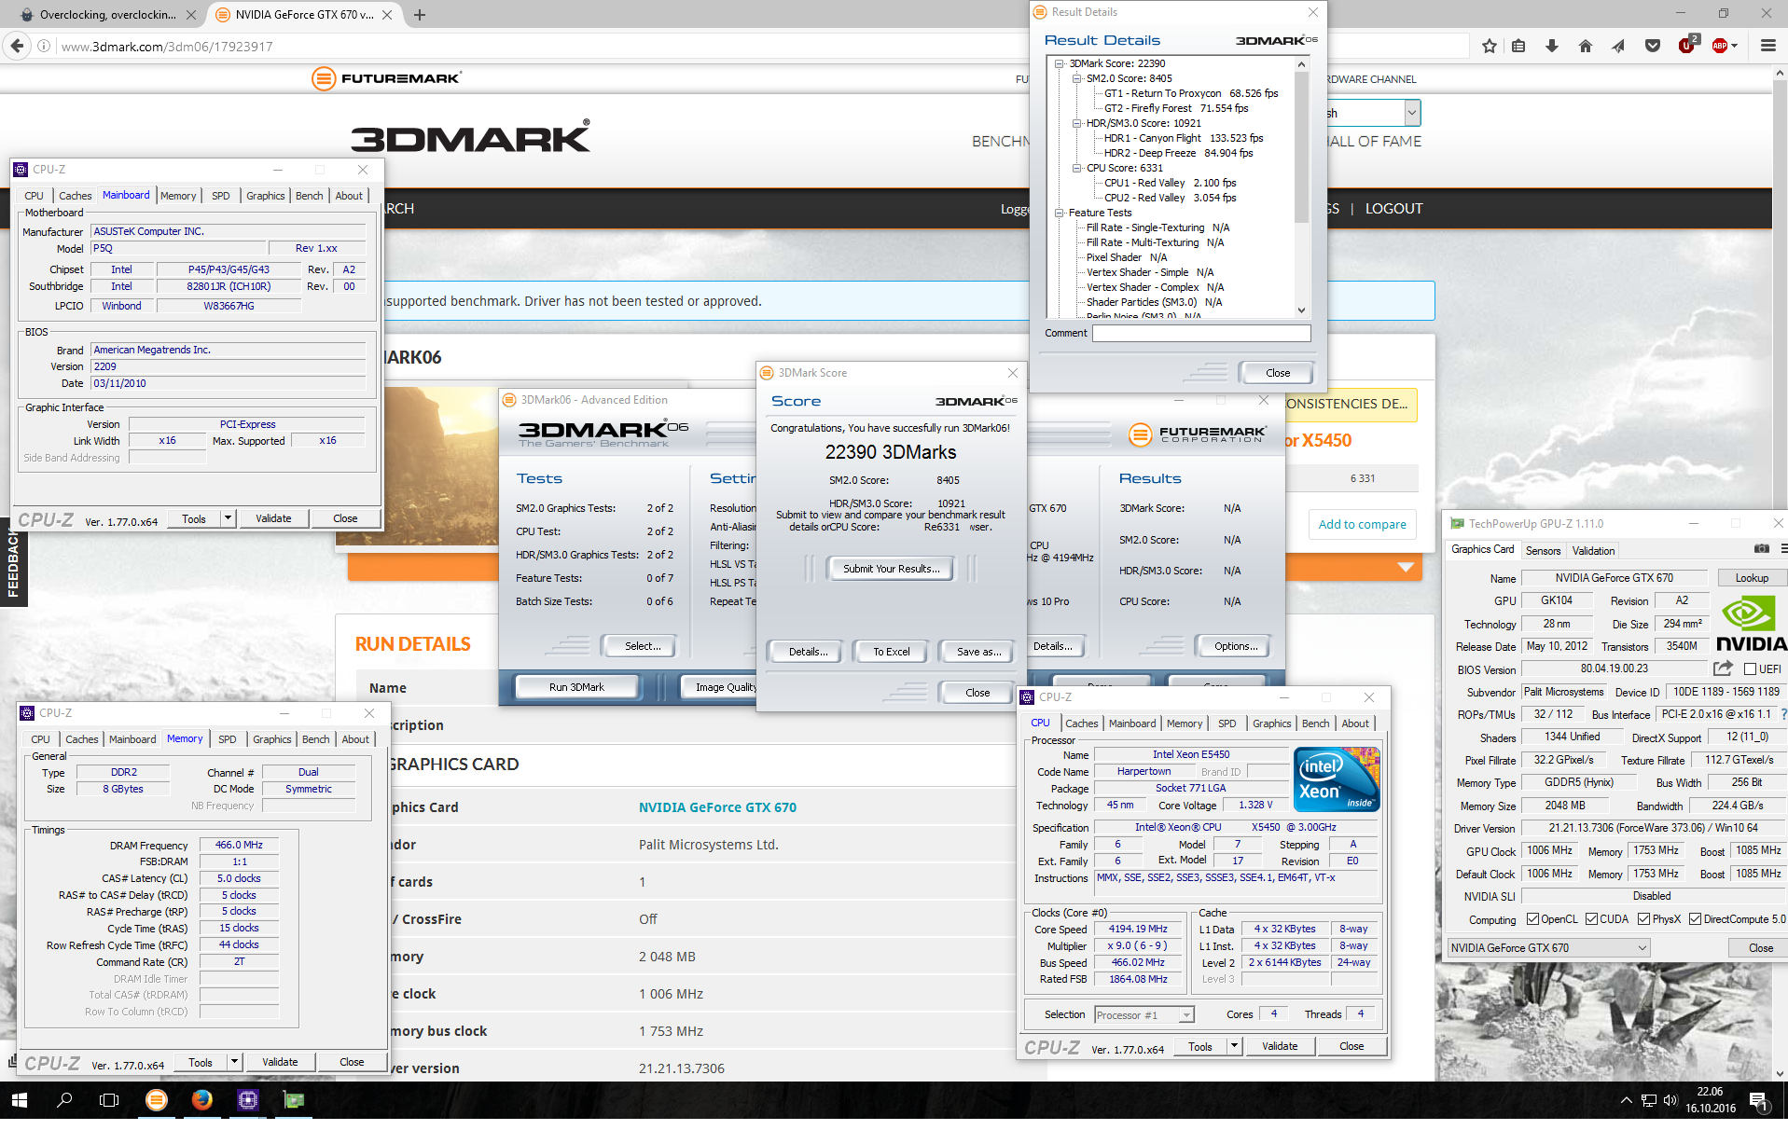Click the Intel Xeon logo in CPU-Z
The image size is (1788, 1130).
click(1337, 779)
